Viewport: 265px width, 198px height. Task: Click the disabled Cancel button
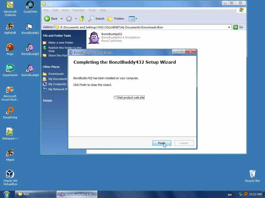coord(184,143)
